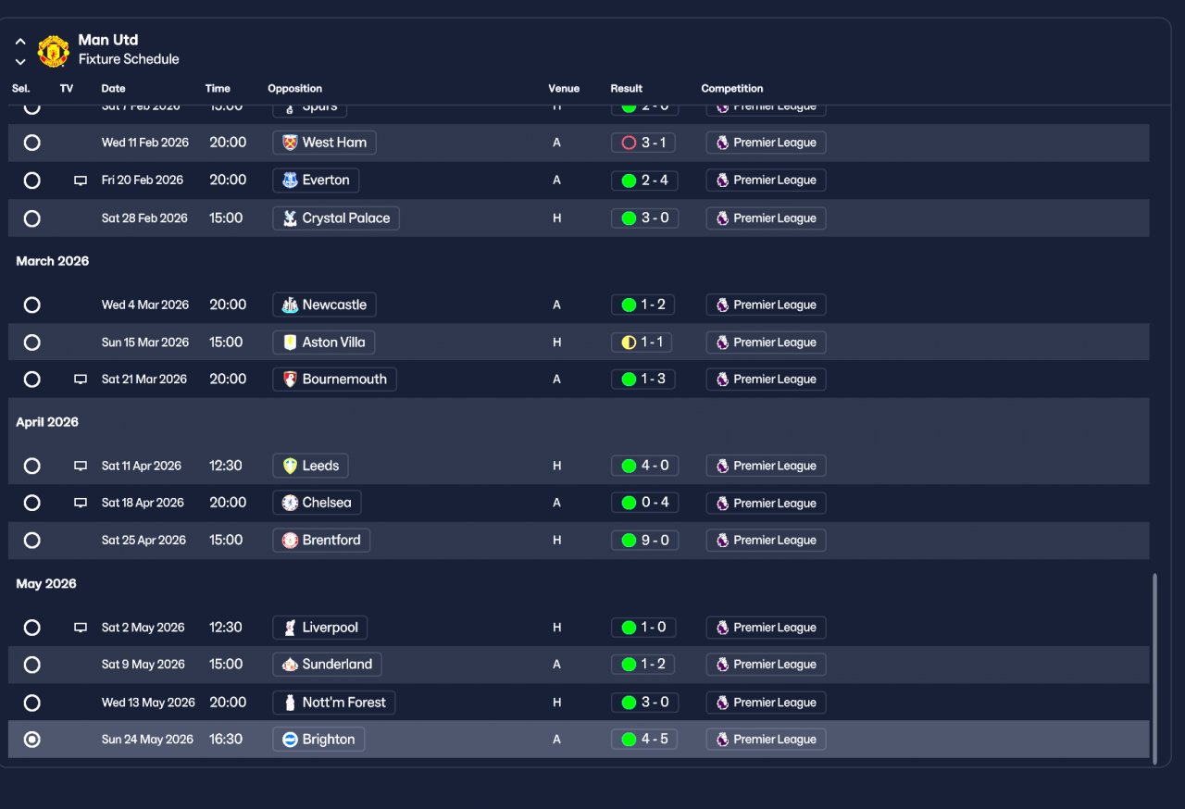
Task: Open Premier League competition on Leeds row
Action: [766, 466]
